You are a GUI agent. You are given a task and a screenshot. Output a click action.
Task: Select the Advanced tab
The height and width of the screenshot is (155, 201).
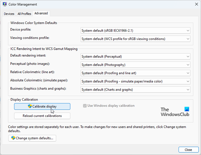click(x=41, y=13)
